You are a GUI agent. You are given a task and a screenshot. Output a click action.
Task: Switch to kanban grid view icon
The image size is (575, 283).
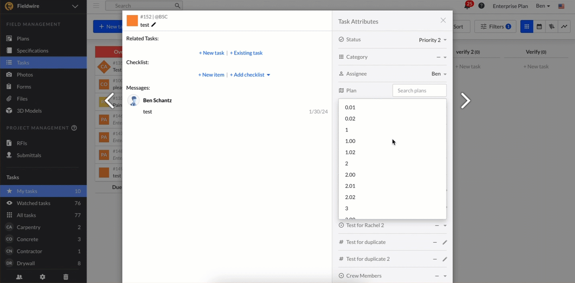527,26
